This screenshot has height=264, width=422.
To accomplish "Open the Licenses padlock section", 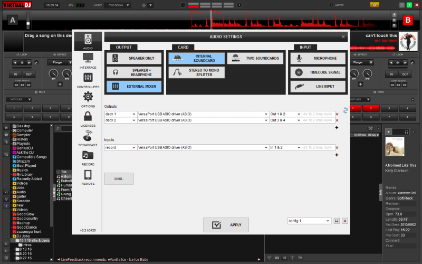I will click(88, 119).
